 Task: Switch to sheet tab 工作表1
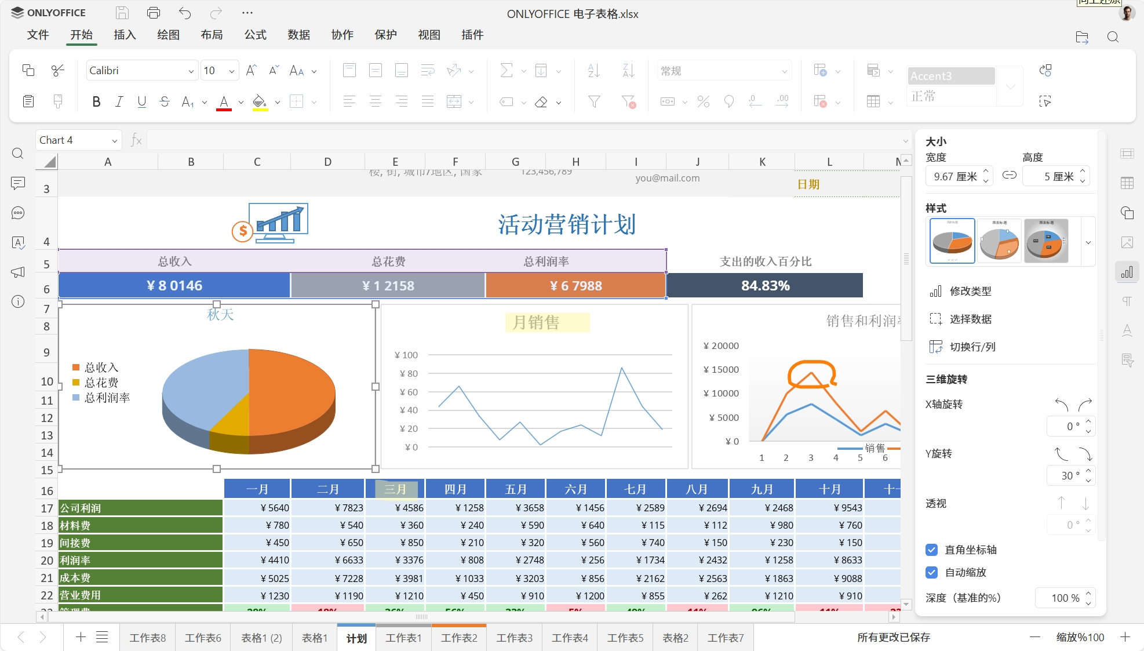[x=404, y=638]
